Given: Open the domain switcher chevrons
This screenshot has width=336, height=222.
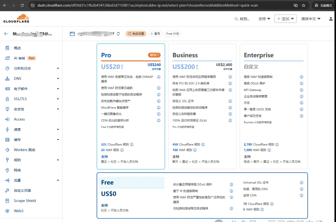Looking at the screenshot, I should [x=118, y=34].
